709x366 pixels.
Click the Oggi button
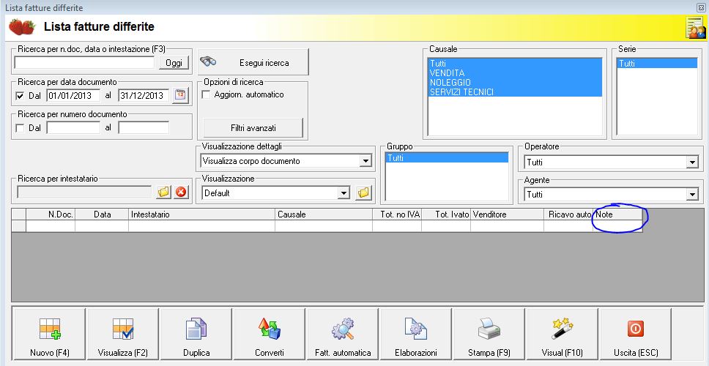tap(174, 63)
